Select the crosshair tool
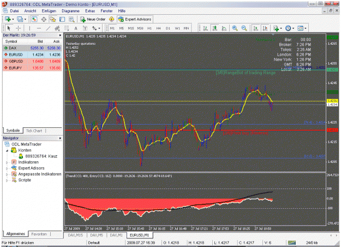 18,28
